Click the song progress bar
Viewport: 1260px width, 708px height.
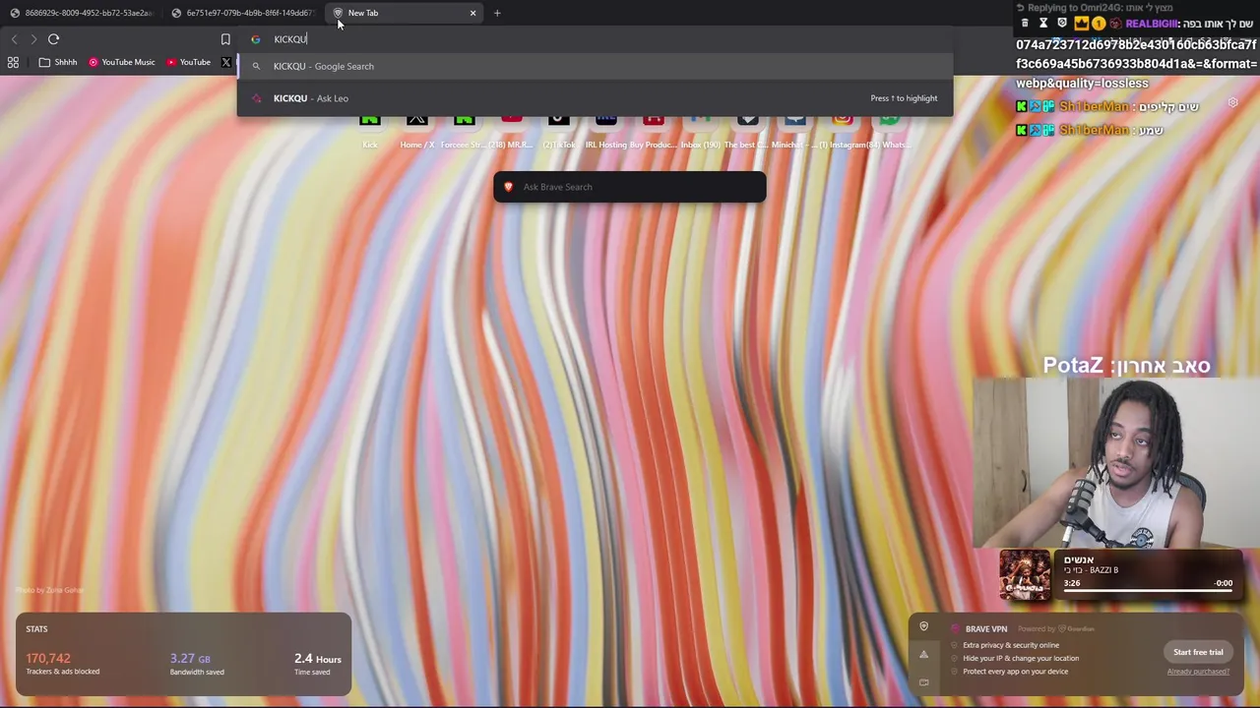point(1147,591)
